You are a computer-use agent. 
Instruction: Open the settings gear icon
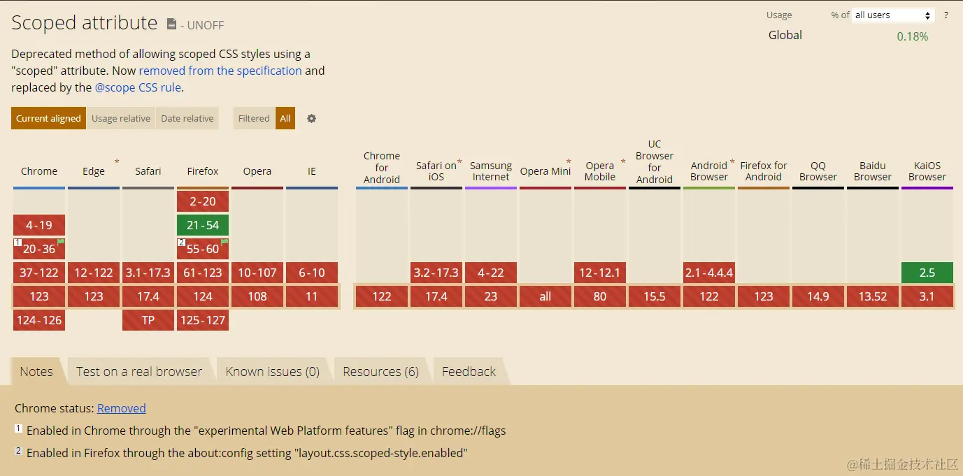(x=312, y=119)
